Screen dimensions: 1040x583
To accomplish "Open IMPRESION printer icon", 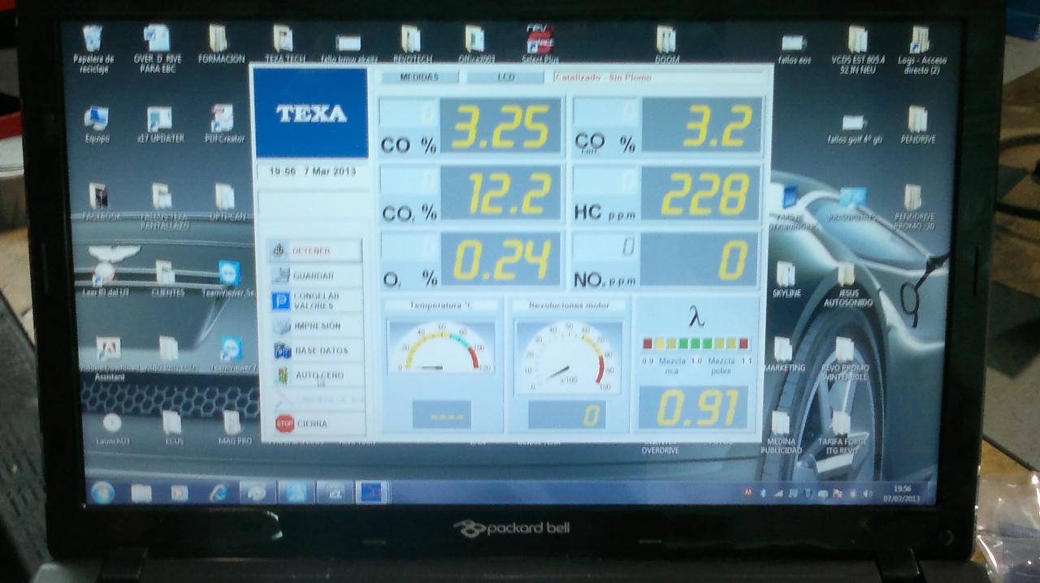I will pos(281,326).
